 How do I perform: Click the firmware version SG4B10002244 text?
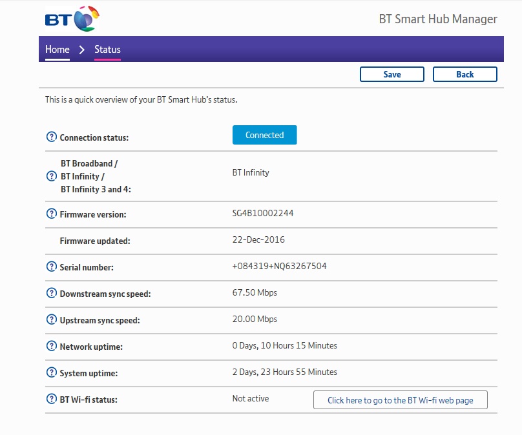262,213
